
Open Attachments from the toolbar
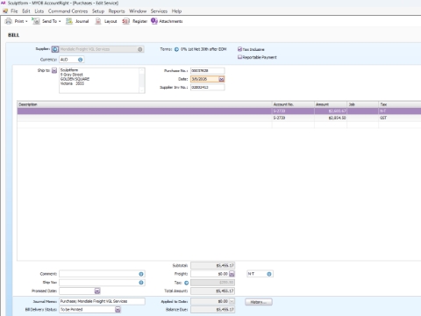pyautogui.click(x=167, y=21)
